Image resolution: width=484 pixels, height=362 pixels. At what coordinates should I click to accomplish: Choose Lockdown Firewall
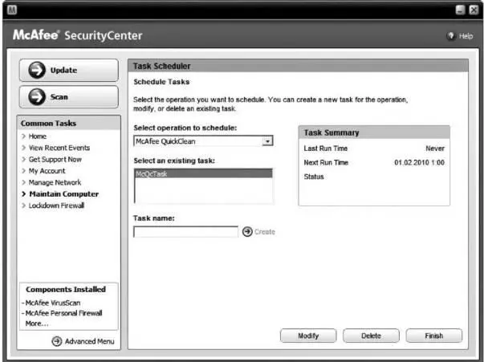coord(56,205)
